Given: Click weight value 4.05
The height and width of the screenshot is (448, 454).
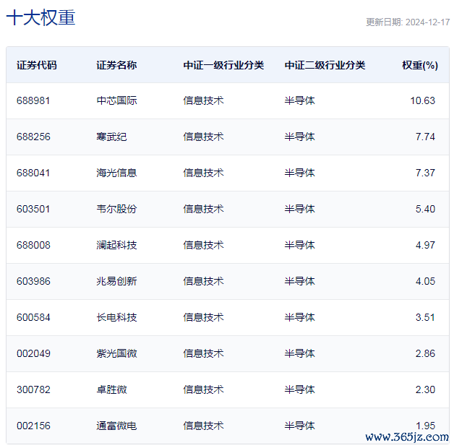Looking at the screenshot, I should coord(425,281).
